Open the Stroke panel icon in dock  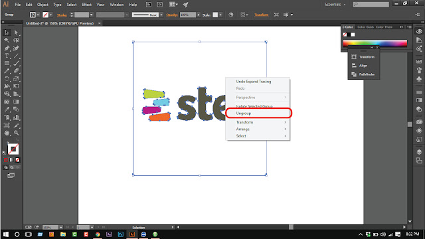pyautogui.click(x=419, y=92)
